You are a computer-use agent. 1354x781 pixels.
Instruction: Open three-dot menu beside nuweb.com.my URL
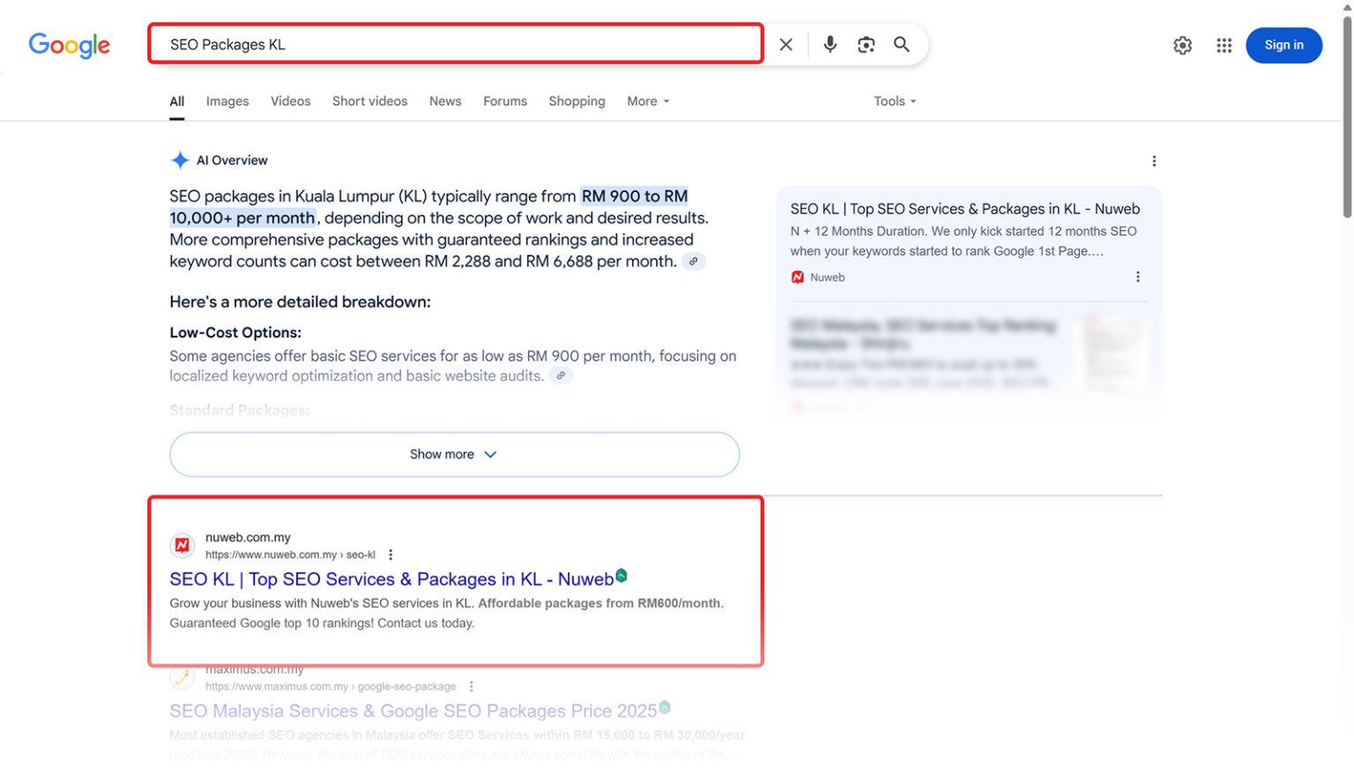pos(391,555)
